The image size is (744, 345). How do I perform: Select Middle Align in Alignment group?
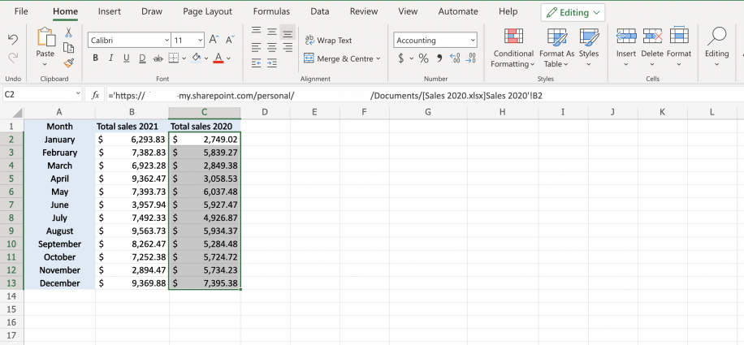pyautogui.click(x=272, y=32)
